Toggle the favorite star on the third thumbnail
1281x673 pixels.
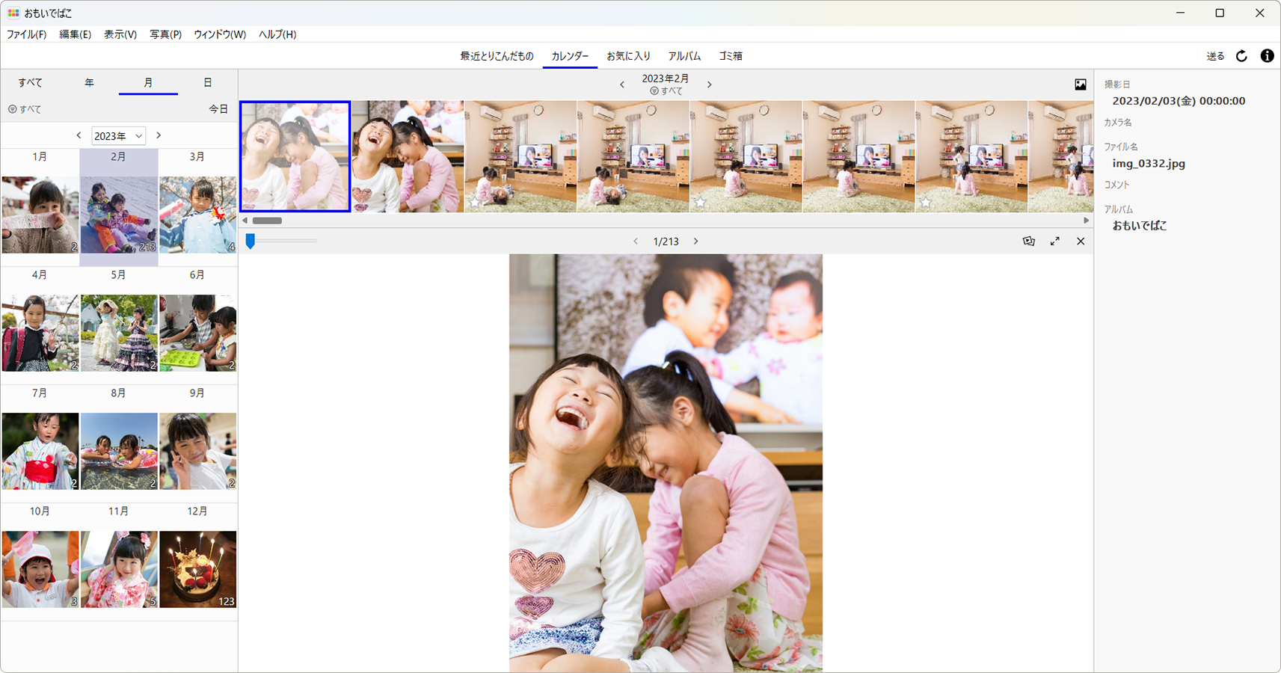(475, 202)
